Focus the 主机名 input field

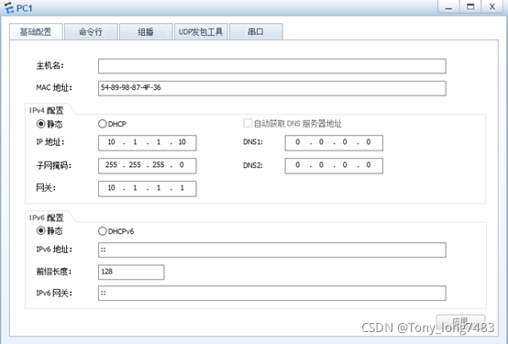pos(272,66)
